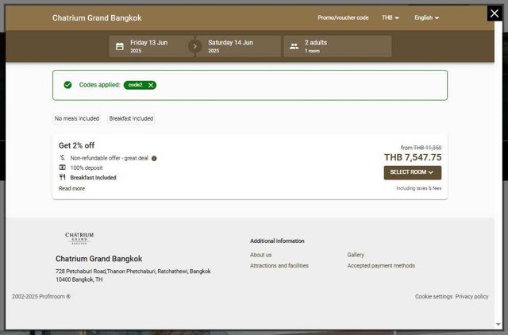Viewport: 508px width, 335px height.
Task: Select check-in date Friday 13 Jun
Action: (152, 46)
